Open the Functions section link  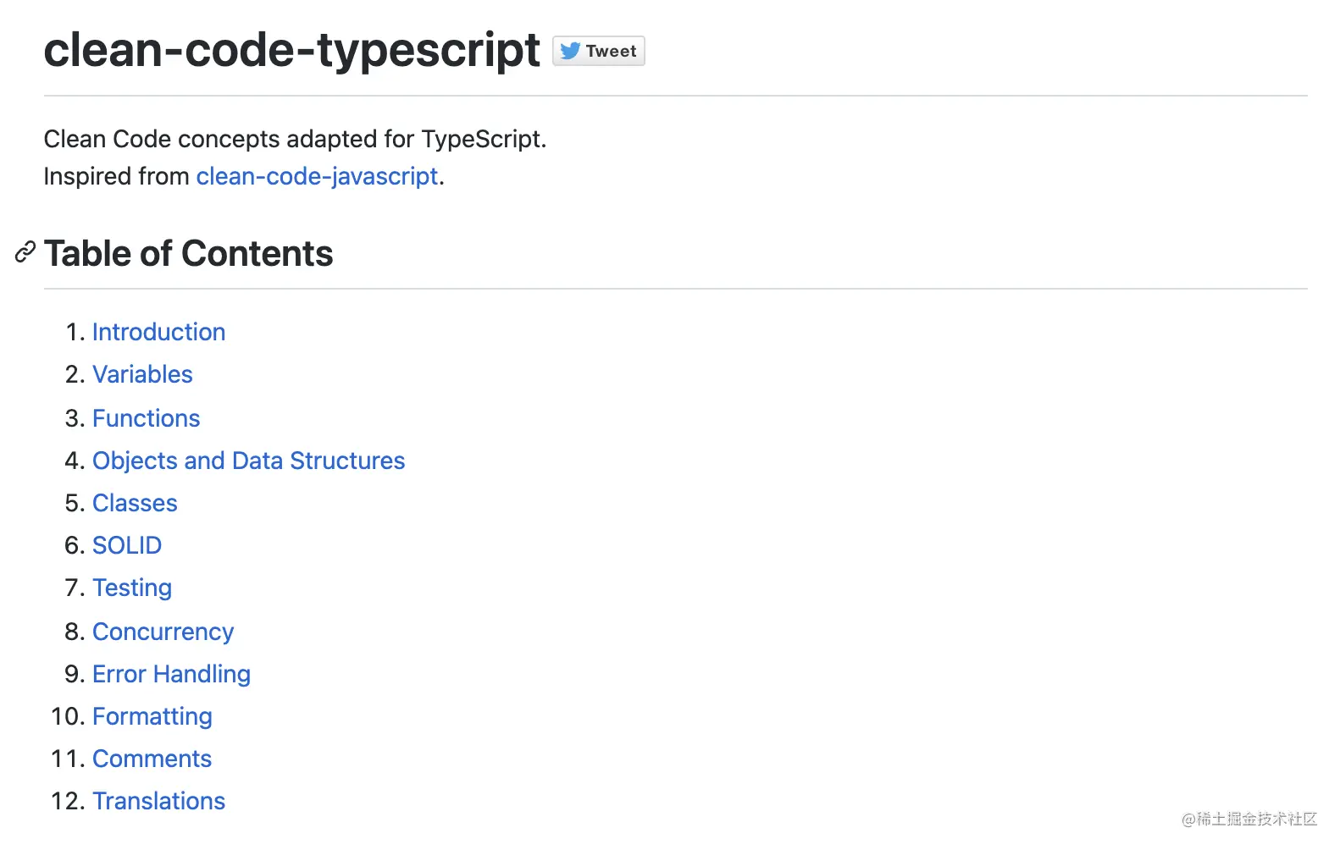coord(146,418)
